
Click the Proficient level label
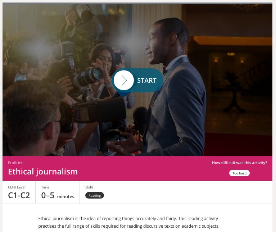pyautogui.click(x=16, y=163)
